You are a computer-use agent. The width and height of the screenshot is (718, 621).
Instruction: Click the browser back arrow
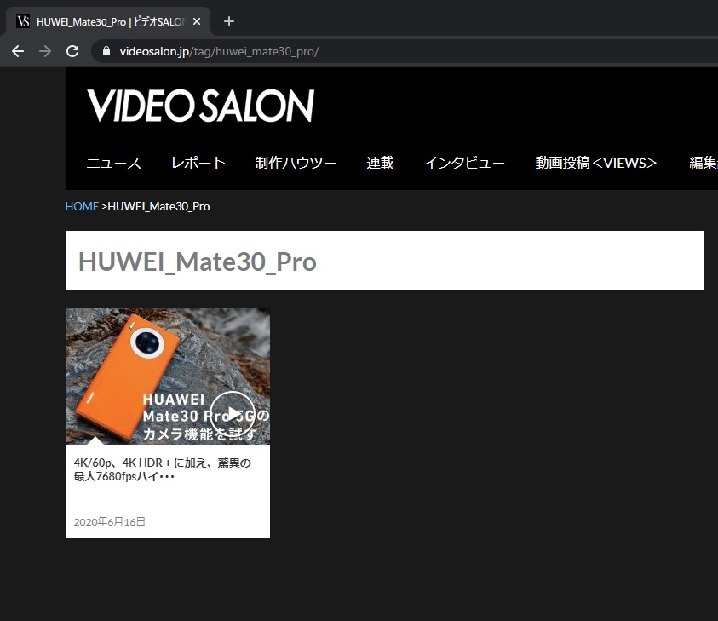(18, 51)
